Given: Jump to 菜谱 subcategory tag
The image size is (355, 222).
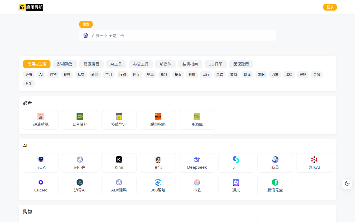Looking at the screenshot, I should (x=220, y=75).
